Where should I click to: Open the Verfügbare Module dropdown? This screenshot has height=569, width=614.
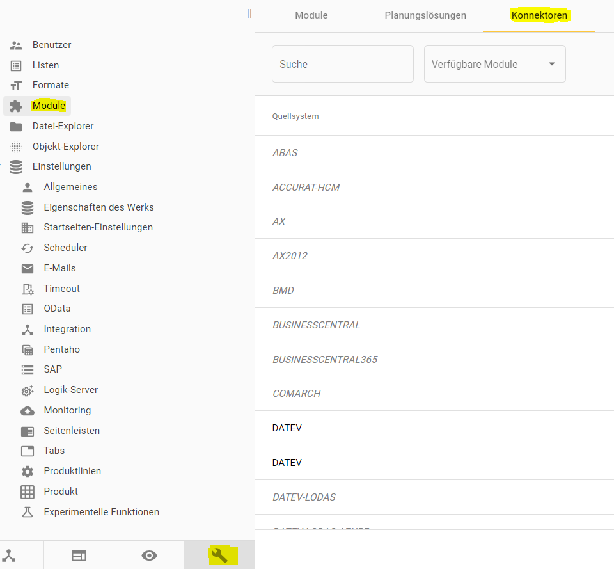pyautogui.click(x=494, y=64)
